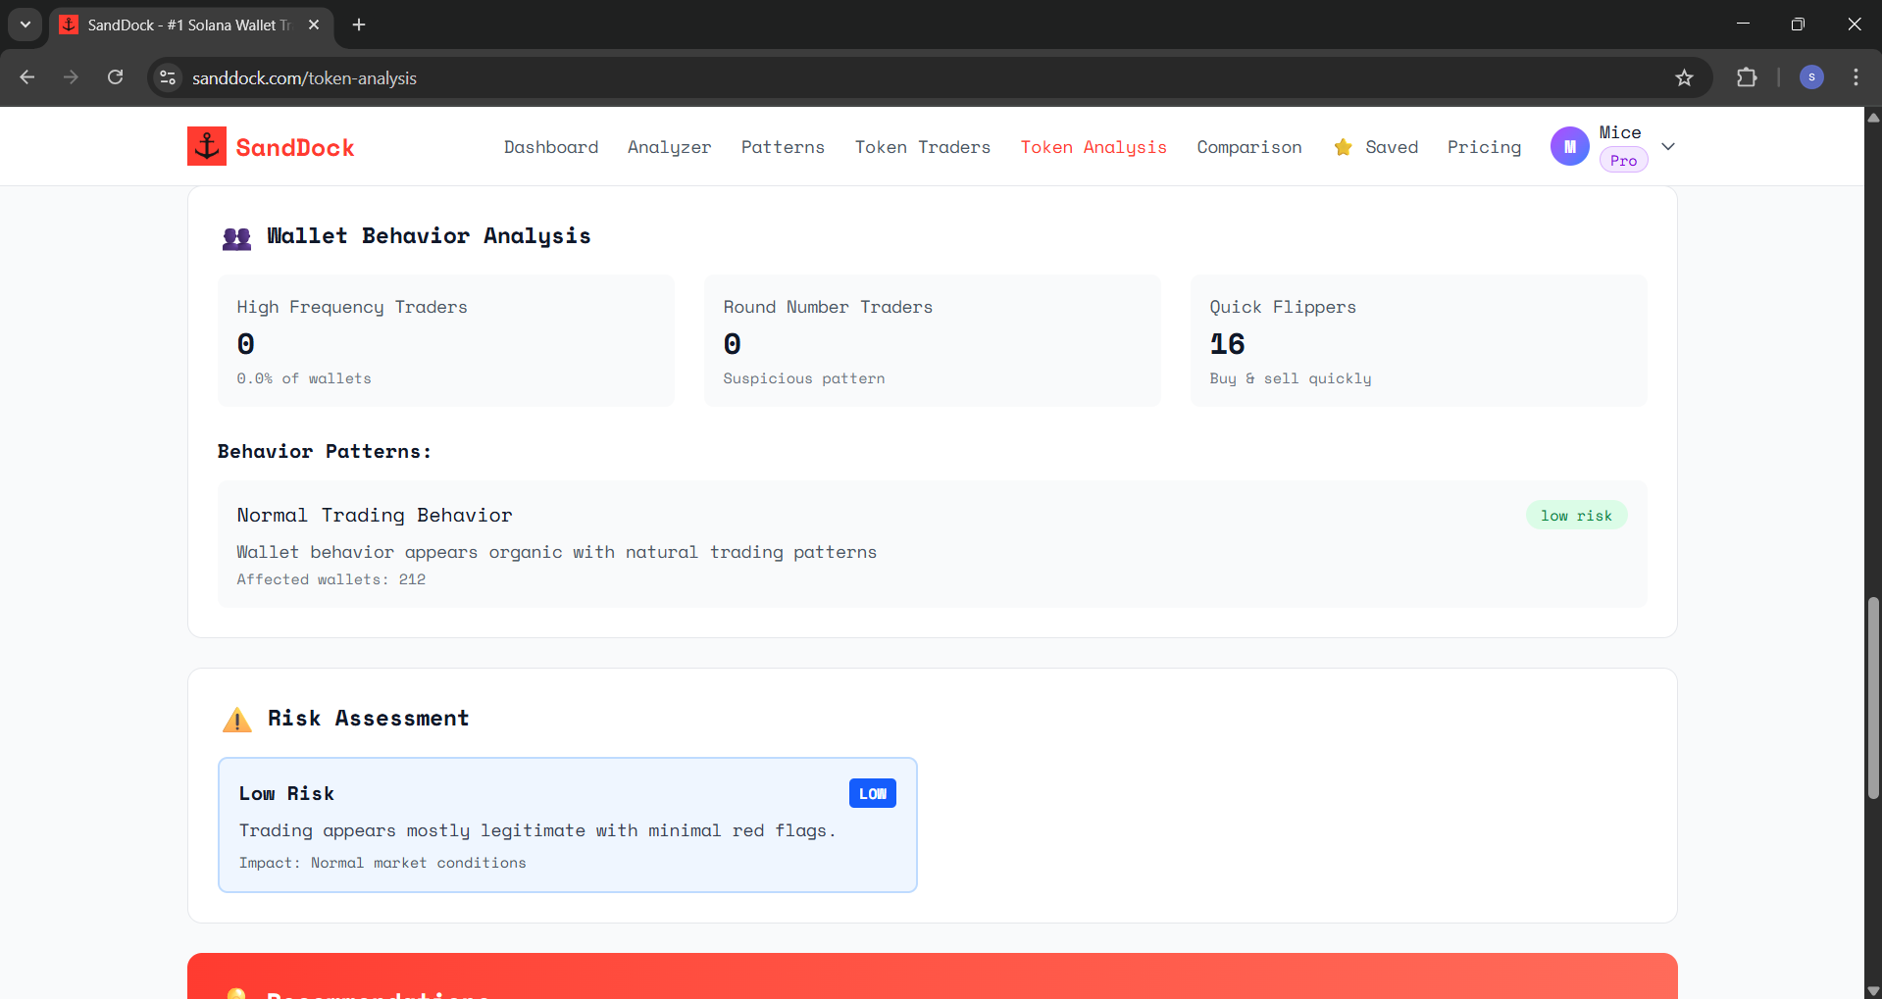Click the 'Suspicious pattern' caption

[804, 378]
